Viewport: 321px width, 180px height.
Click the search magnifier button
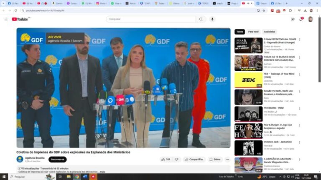[x=201, y=19]
